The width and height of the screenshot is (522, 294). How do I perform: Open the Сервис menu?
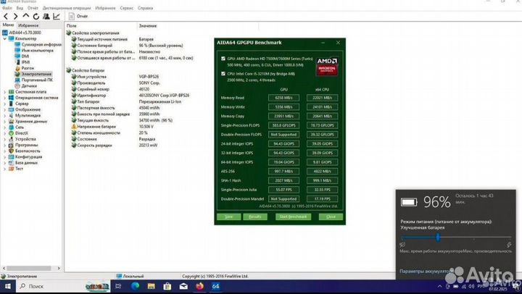click(126, 8)
